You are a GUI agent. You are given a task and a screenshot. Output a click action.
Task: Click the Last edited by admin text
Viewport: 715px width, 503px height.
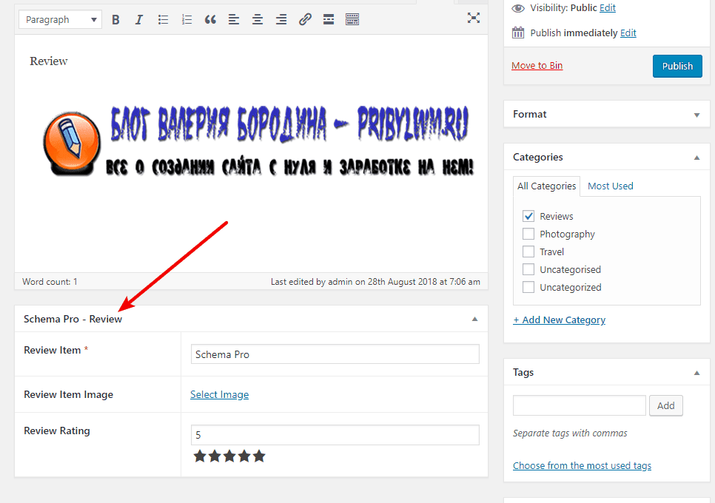pyautogui.click(x=375, y=282)
